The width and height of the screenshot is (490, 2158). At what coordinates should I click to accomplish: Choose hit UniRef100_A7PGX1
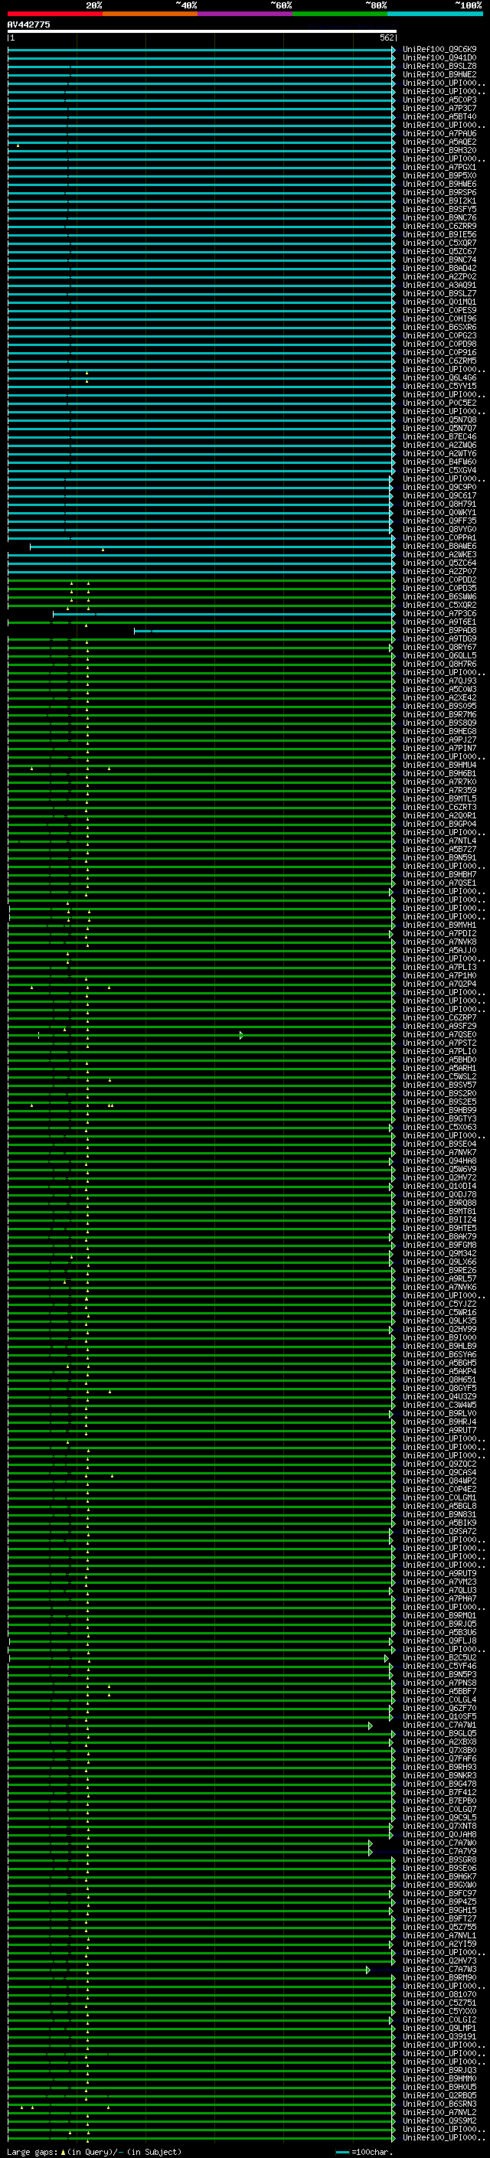click(x=439, y=167)
